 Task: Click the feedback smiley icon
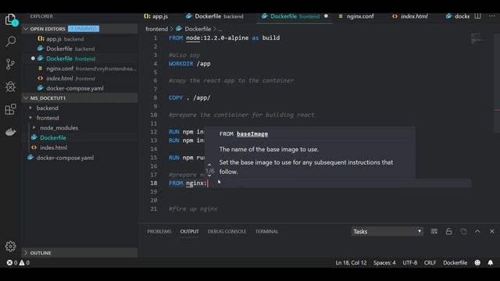(x=477, y=263)
